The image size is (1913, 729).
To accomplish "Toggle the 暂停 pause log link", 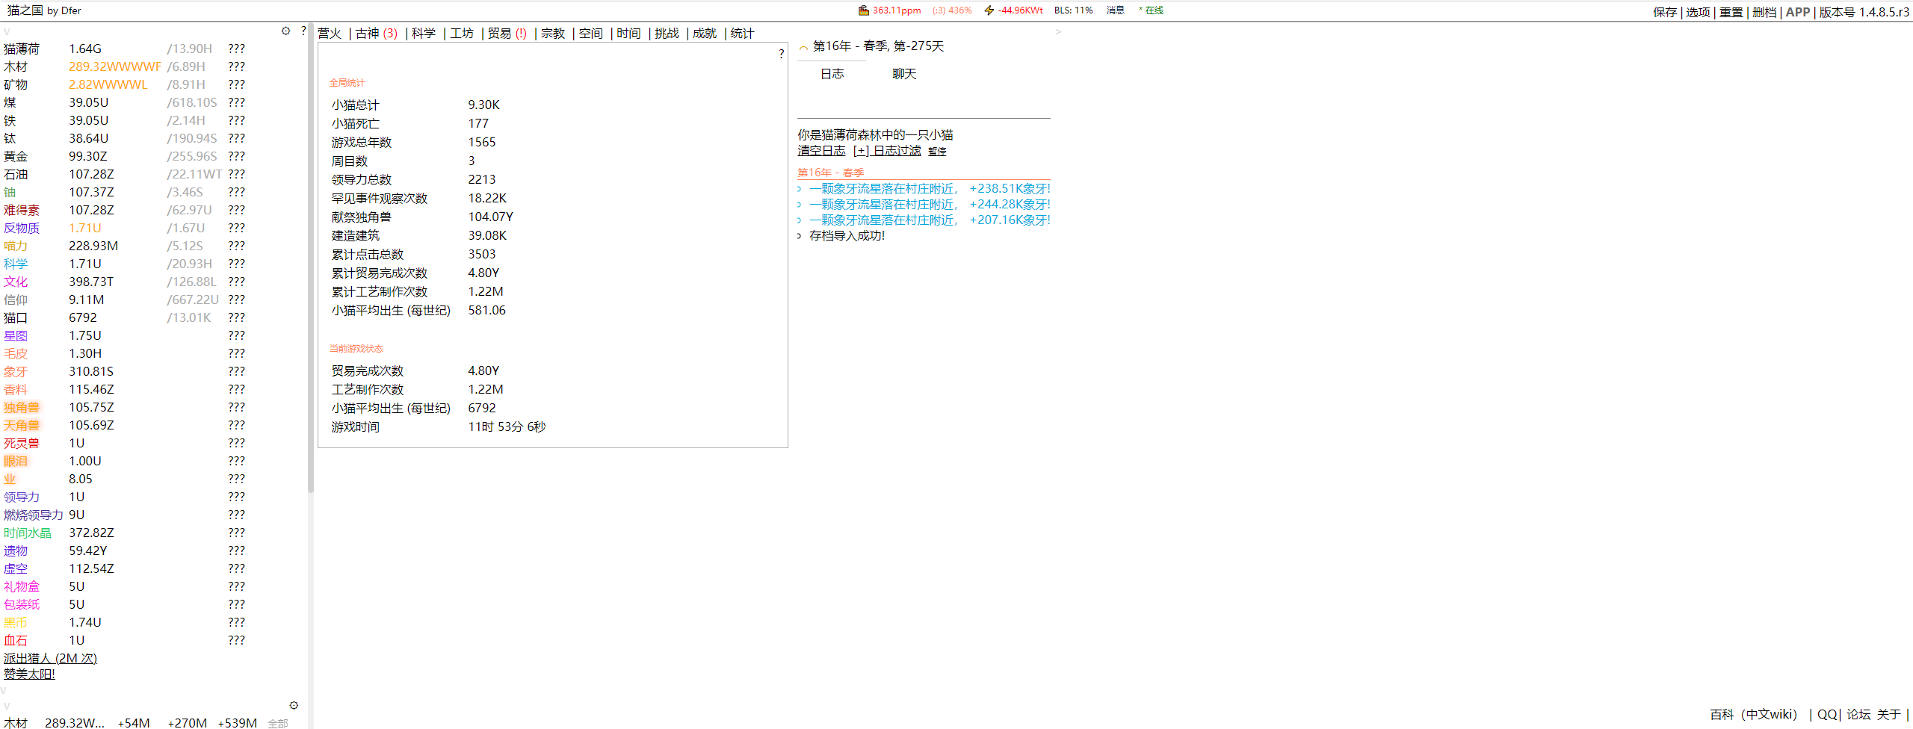I will click(x=937, y=152).
